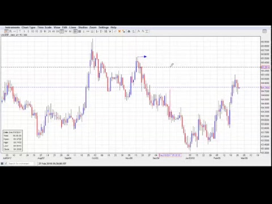The height and width of the screenshot is (204, 272).
Task: Open the Help menu
Action: click(x=113, y=27)
